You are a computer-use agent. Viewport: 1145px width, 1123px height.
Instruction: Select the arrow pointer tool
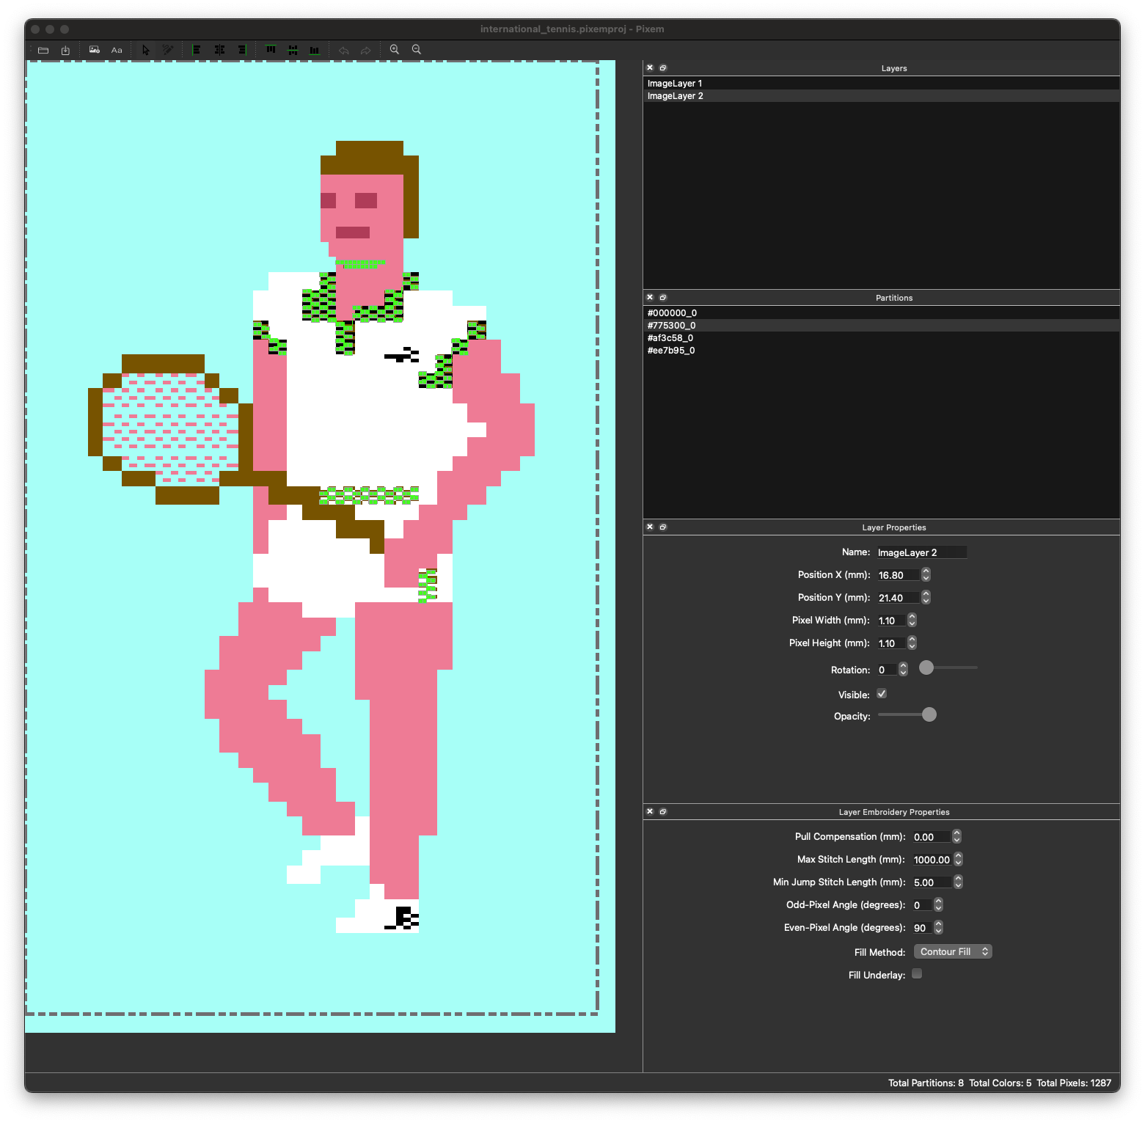coord(145,50)
